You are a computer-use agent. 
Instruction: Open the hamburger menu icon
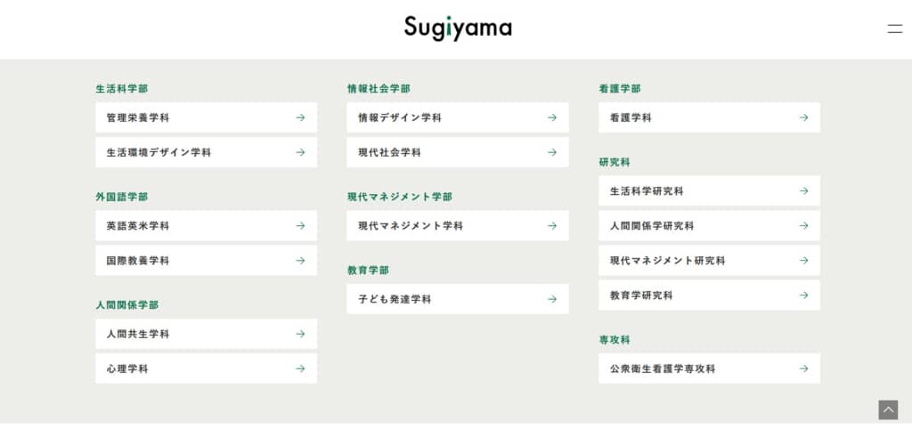pyautogui.click(x=894, y=28)
